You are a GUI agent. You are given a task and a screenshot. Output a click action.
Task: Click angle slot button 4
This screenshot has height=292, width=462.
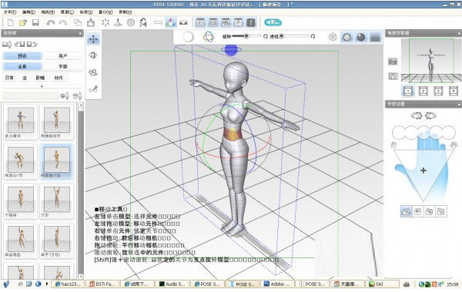coord(454,91)
